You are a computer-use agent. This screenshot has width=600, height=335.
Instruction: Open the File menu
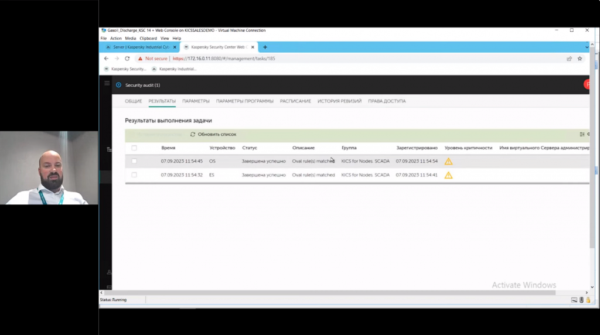(x=103, y=38)
